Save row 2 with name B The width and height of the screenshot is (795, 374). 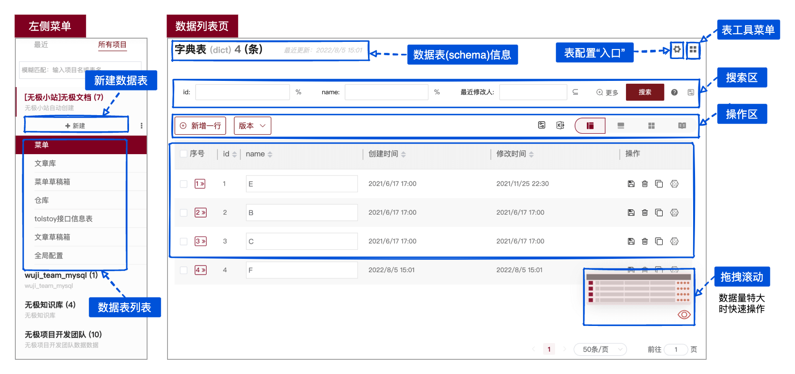coord(631,213)
